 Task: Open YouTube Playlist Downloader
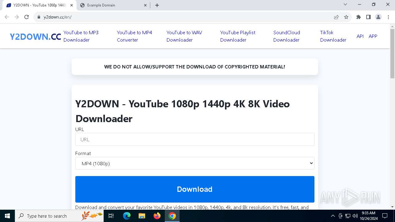click(x=238, y=36)
